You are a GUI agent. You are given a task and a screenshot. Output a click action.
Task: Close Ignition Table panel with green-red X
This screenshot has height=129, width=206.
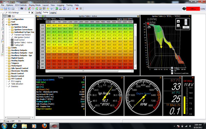pyautogui.click(x=138, y=16)
